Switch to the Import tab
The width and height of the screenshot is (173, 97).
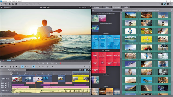tap(97, 7)
